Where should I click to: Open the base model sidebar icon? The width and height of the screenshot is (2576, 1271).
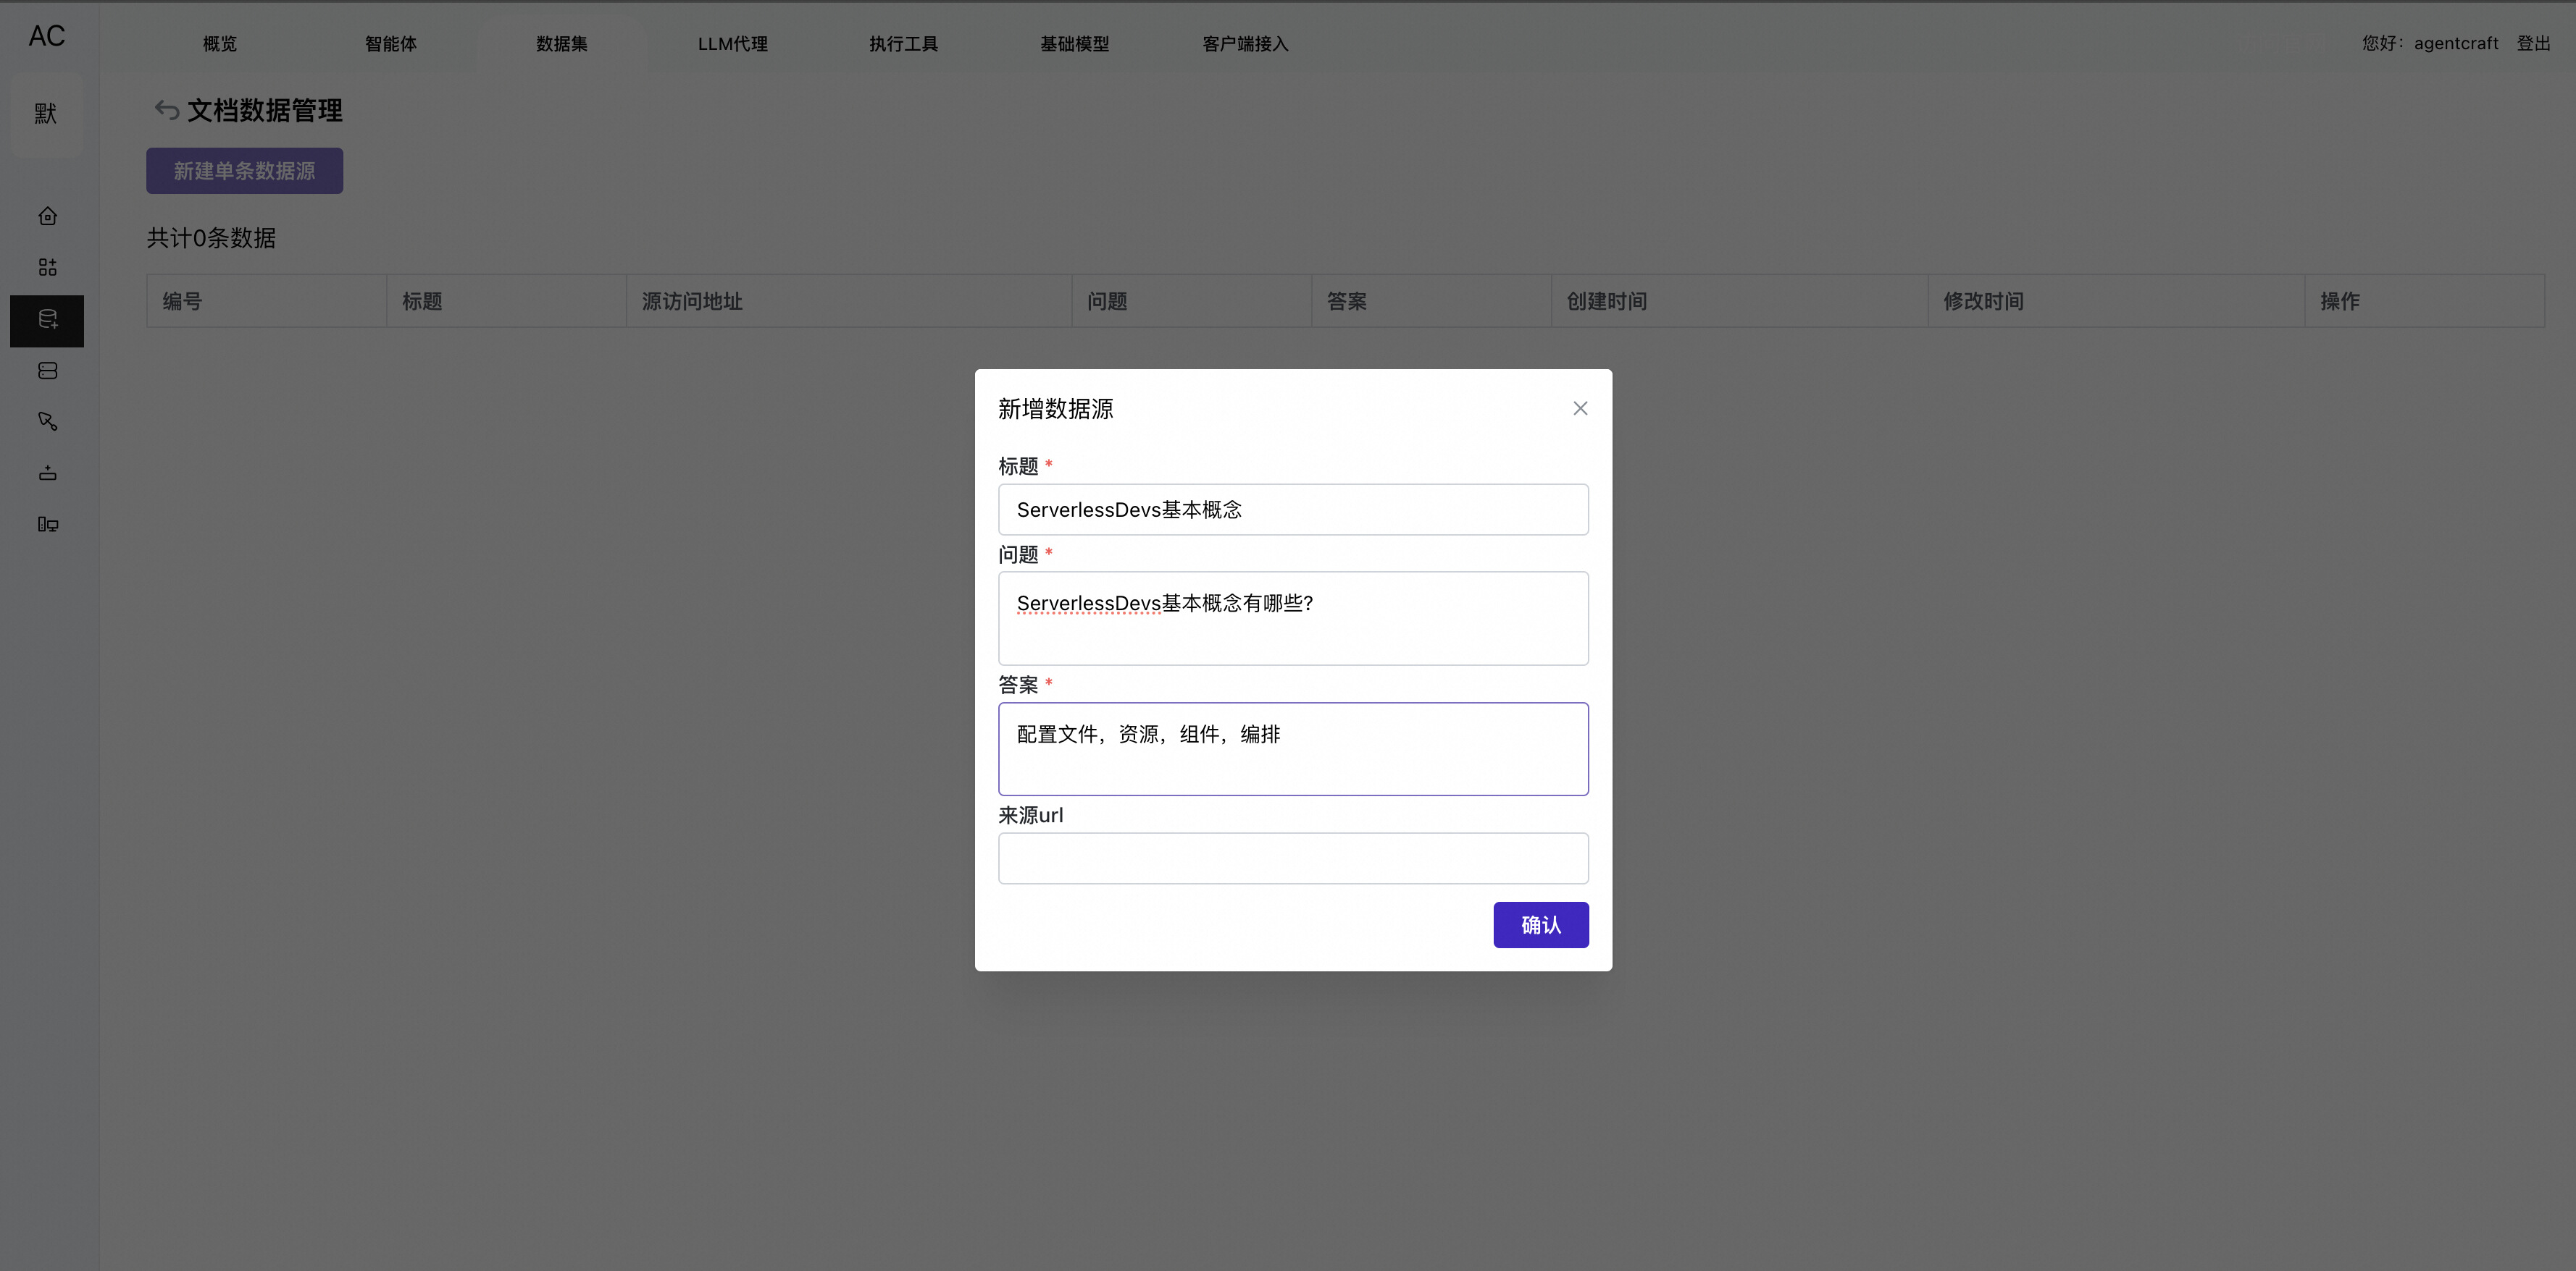(x=47, y=473)
